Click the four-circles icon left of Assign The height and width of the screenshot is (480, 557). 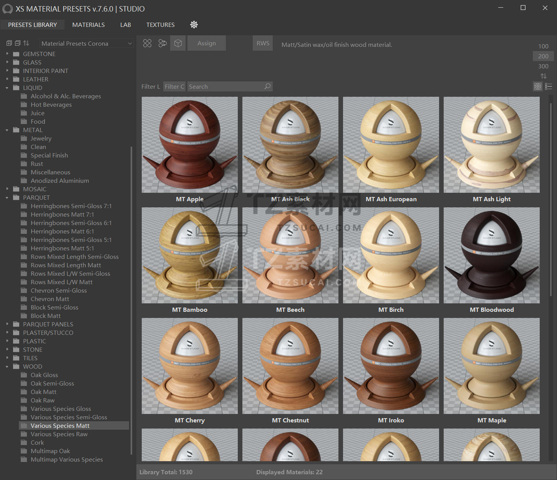tap(147, 43)
